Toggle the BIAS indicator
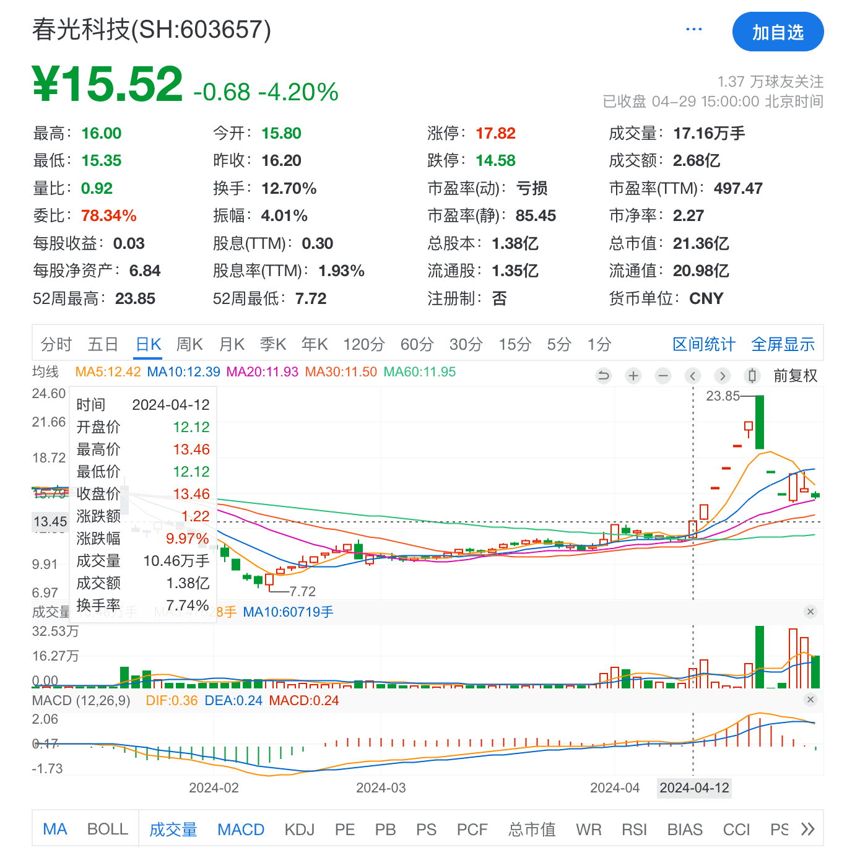The width and height of the screenshot is (847, 863). click(x=685, y=830)
